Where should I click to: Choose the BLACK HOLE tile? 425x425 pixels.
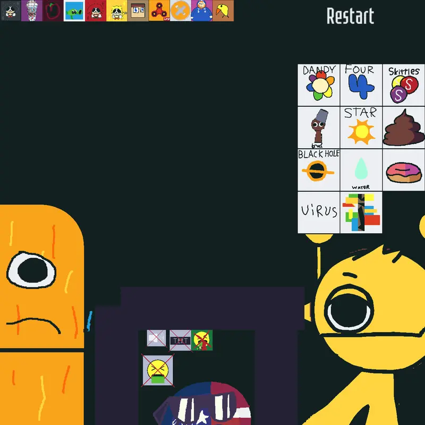pyautogui.click(x=318, y=170)
